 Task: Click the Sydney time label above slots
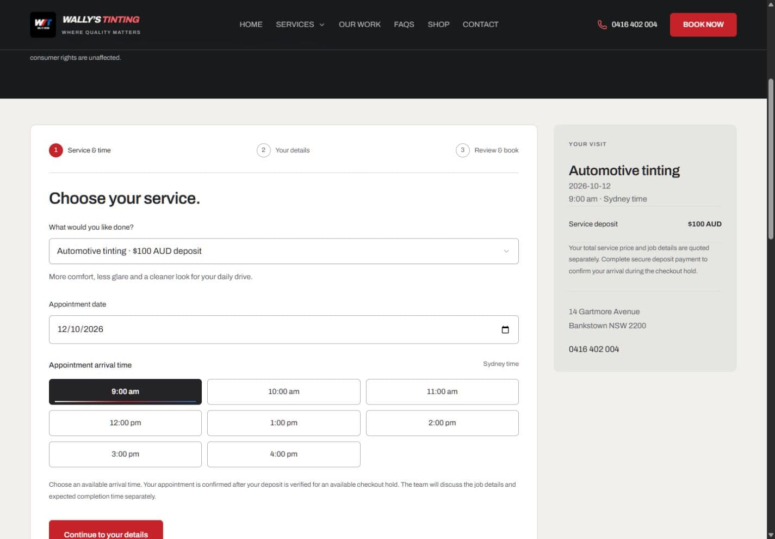(x=501, y=364)
